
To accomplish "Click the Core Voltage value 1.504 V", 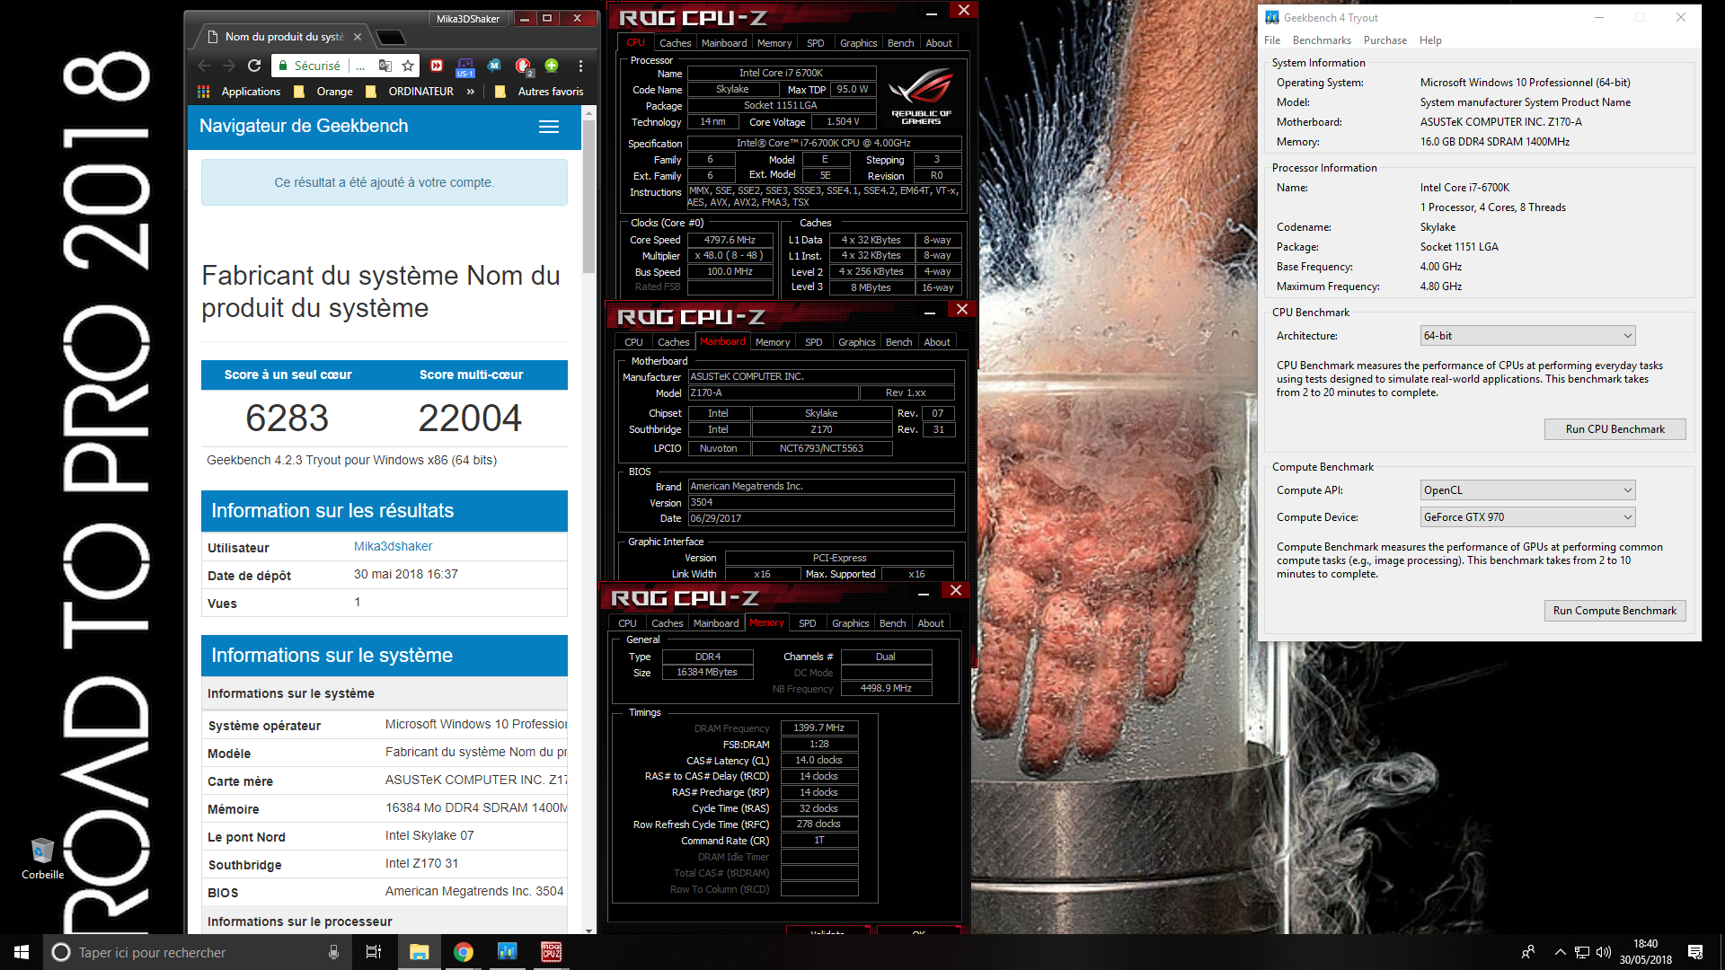I will [843, 122].
